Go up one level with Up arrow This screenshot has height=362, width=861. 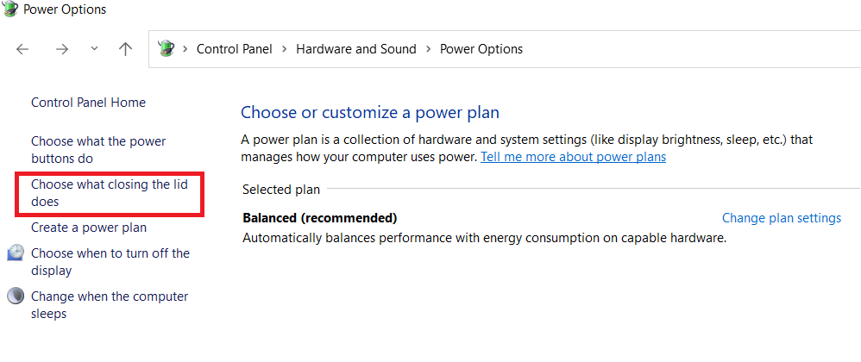126,49
